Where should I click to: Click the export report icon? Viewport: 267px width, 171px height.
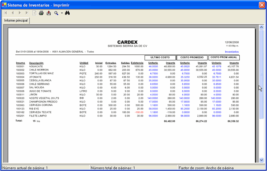point(49,13)
